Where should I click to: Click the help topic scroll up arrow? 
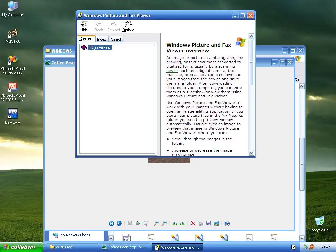(x=251, y=36)
